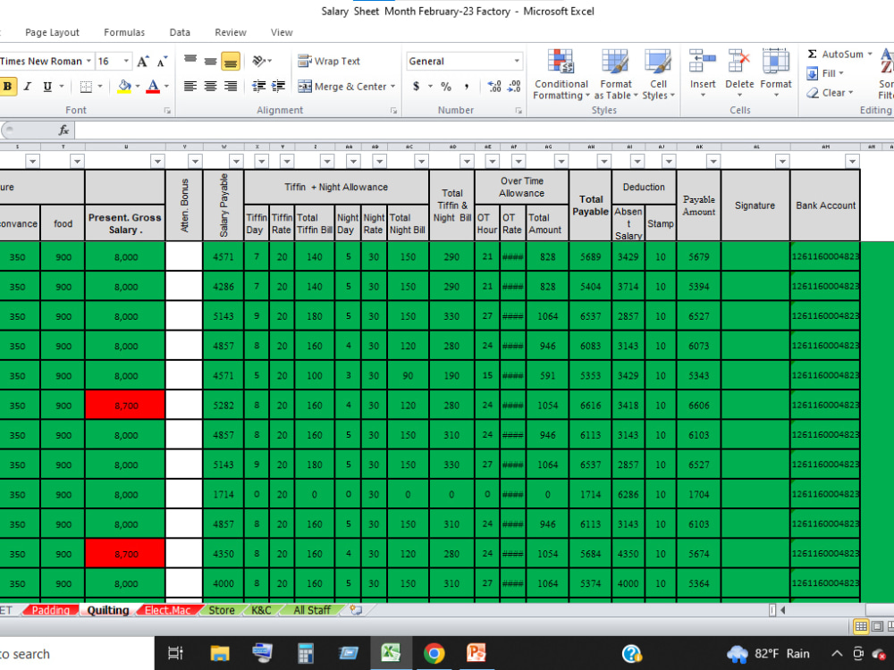
Task: Open View ribbon tab
Action: point(282,32)
